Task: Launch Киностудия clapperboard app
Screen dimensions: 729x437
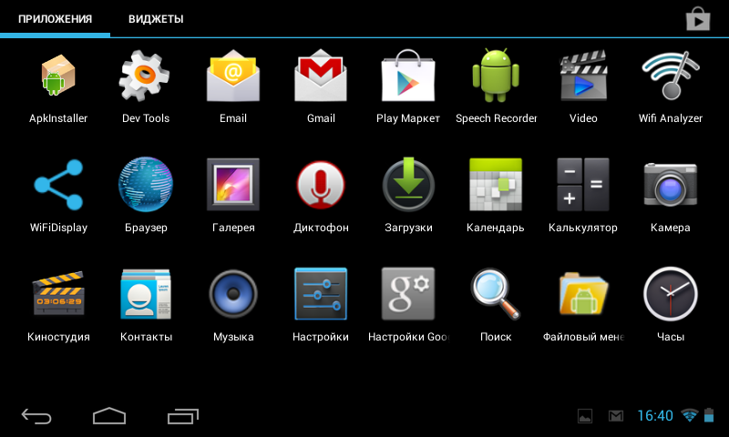Action: 58,294
